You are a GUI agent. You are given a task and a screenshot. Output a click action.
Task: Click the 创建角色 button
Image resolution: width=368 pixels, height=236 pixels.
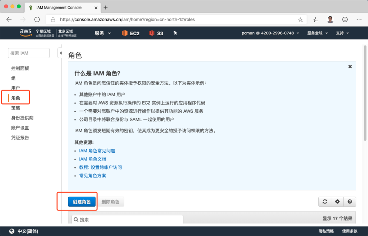(x=82, y=202)
